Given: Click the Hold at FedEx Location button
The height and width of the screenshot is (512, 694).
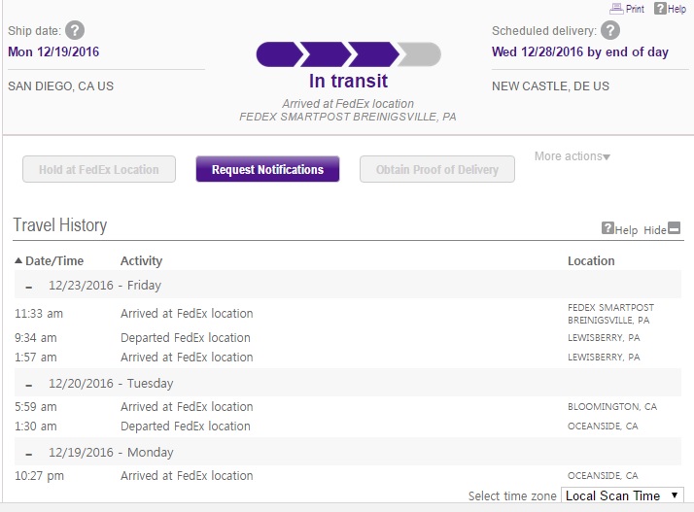Looking at the screenshot, I should 99,169.
